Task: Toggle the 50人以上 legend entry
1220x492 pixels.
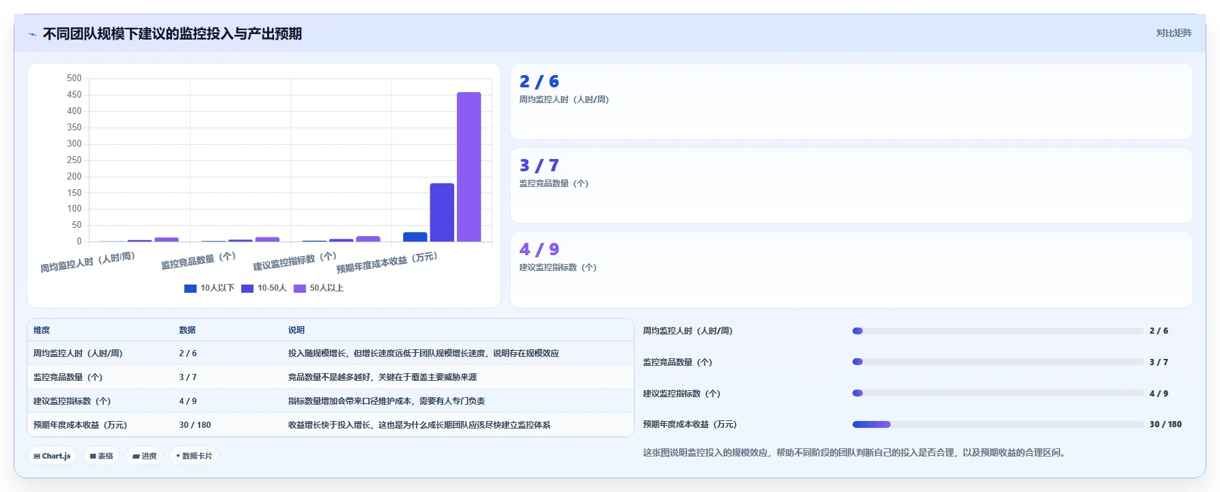Action: coord(318,288)
